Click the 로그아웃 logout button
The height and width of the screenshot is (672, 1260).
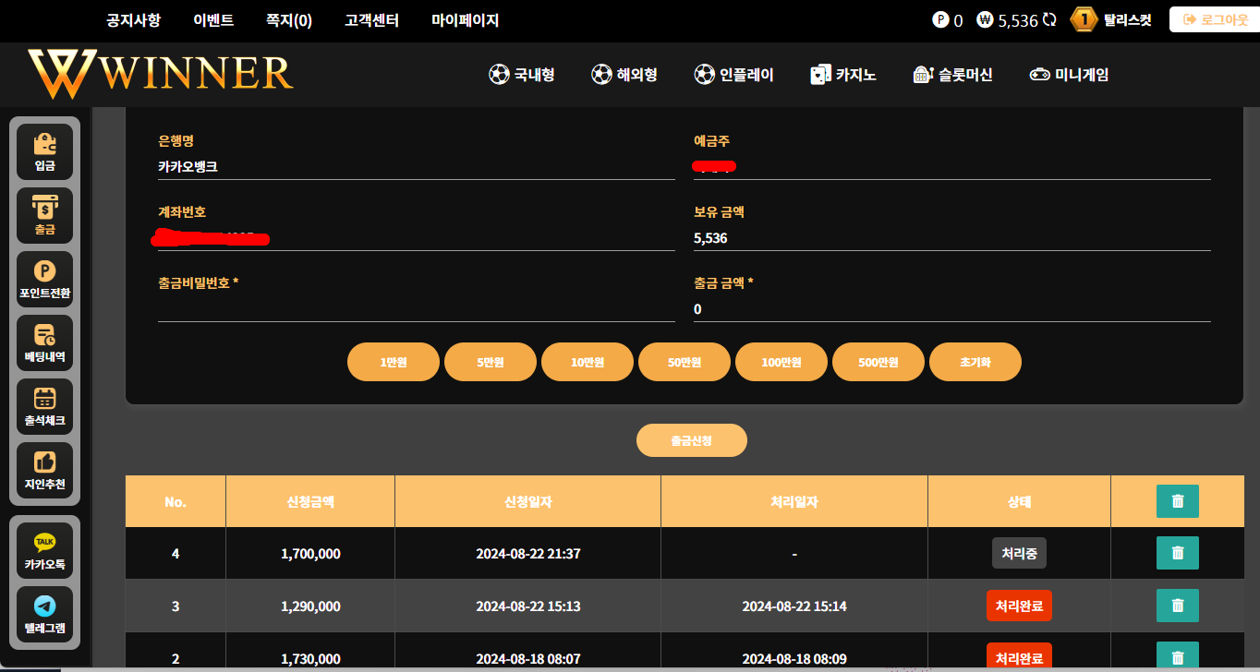[x=1215, y=19]
